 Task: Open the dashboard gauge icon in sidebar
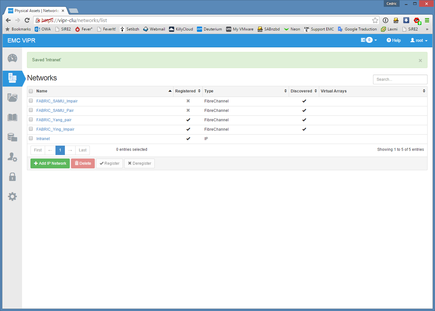click(x=12, y=58)
